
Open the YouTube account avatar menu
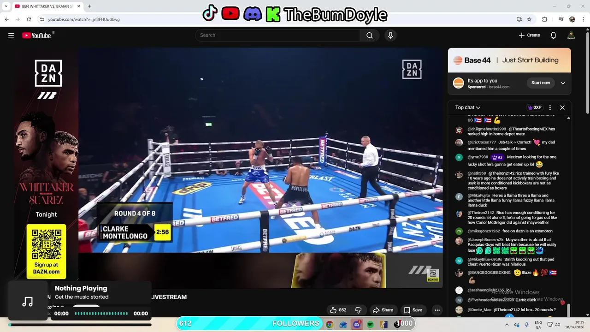(571, 36)
